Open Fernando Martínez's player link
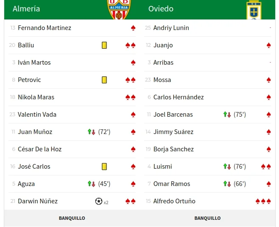The height and width of the screenshot is (227, 279). coord(45,28)
